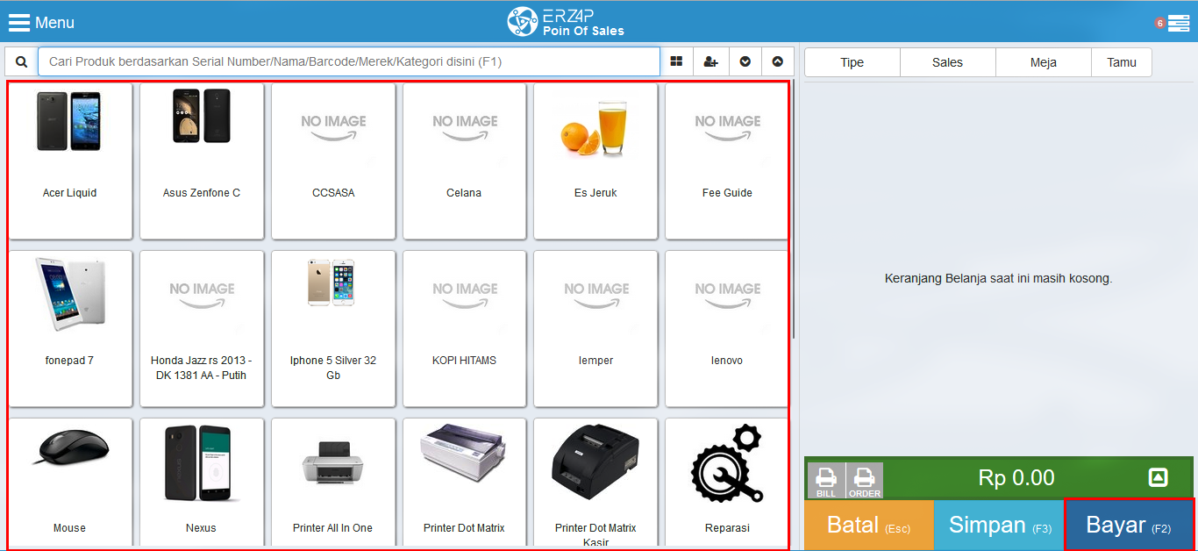Add Mouse product to cart

click(70, 483)
